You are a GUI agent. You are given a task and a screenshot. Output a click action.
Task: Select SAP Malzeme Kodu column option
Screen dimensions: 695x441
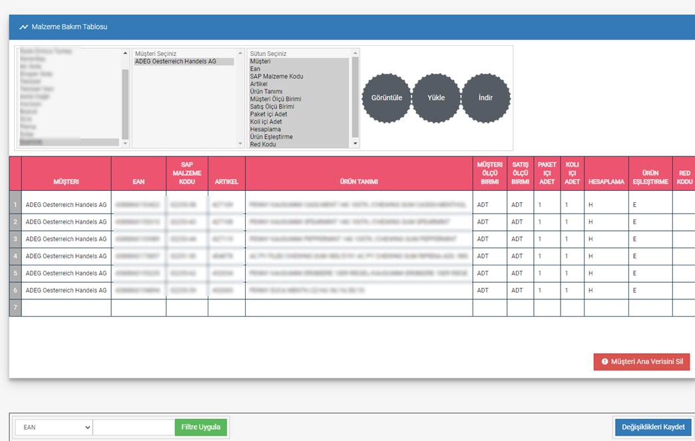[x=299, y=76]
